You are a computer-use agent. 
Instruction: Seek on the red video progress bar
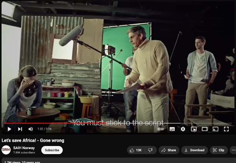click(55, 123)
